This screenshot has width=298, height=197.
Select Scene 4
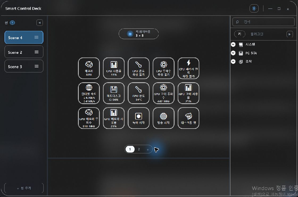[24, 37]
